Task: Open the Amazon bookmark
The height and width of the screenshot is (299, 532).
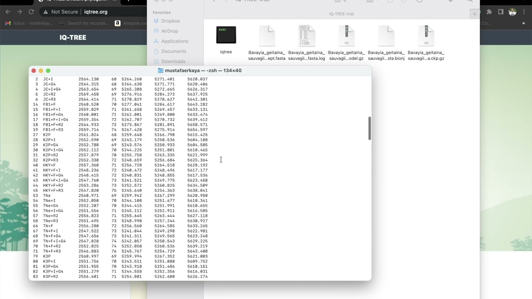Action: 131,23
